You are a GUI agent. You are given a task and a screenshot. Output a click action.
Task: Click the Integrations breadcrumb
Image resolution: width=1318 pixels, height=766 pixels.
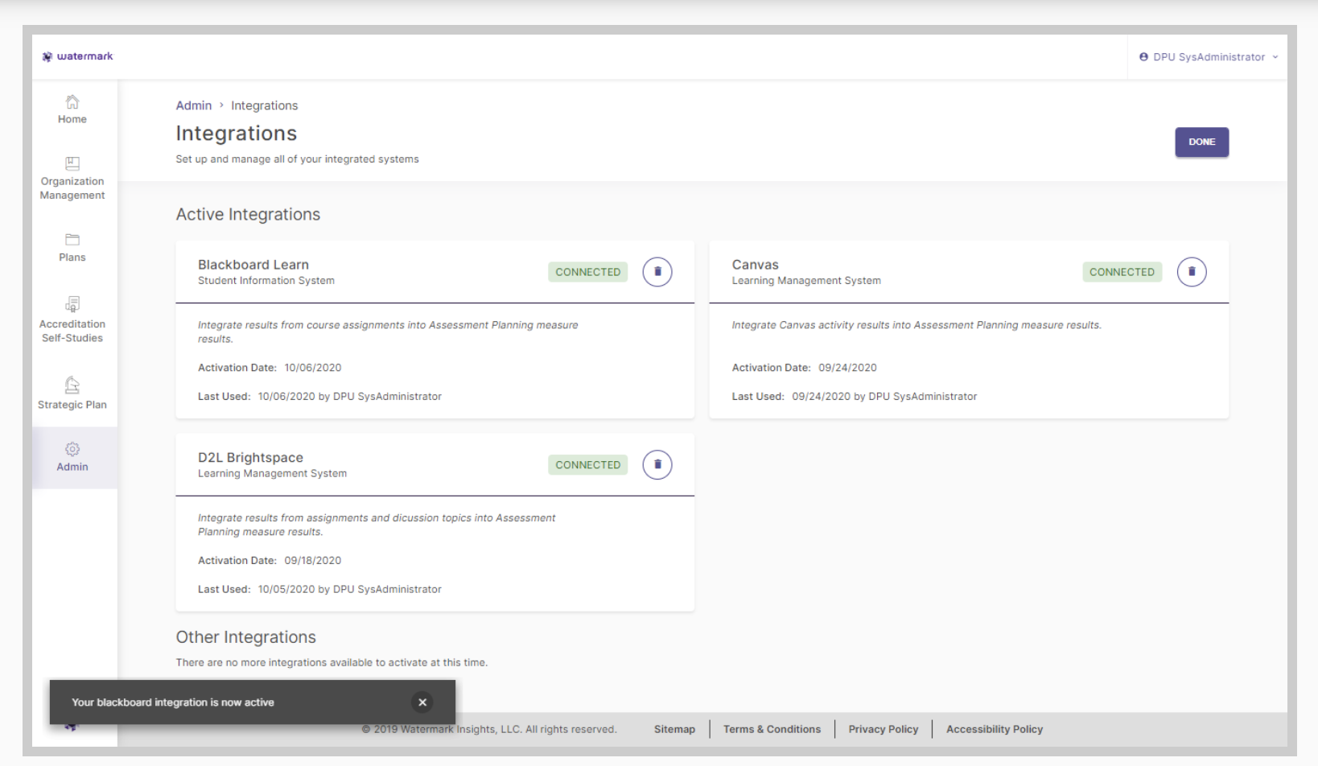point(265,105)
